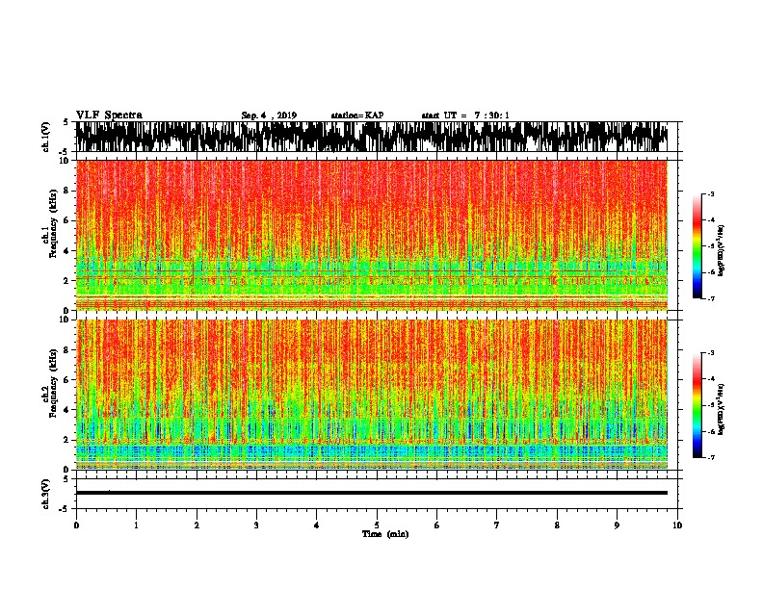Click the "ch.3(V)" axis label

(x=46, y=494)
